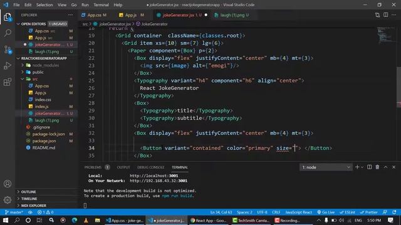The width and height of the screenshot is (401, 225).
Task: Split the editor to the right
Action: pyautogui.click(x=386, y=15)
